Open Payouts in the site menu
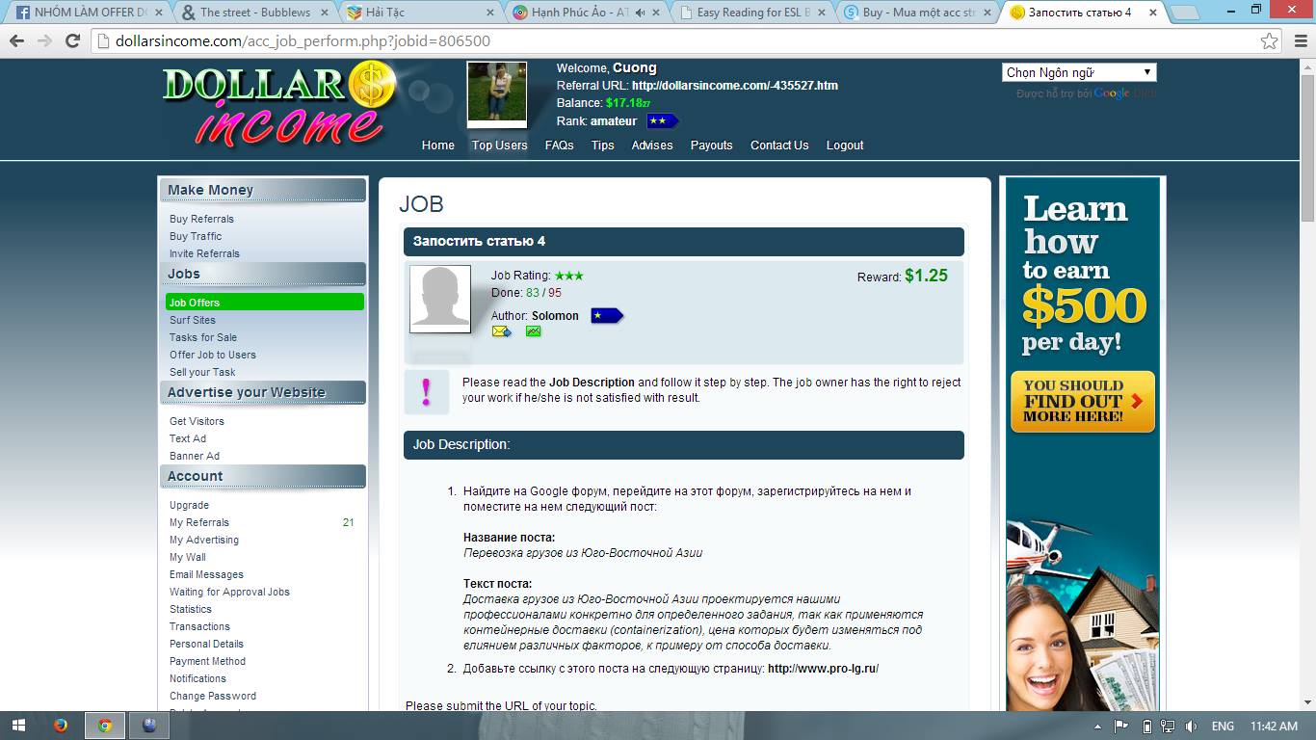Image resolution: width=1316 pixels, height=740 pixels. tap(712, 145)
